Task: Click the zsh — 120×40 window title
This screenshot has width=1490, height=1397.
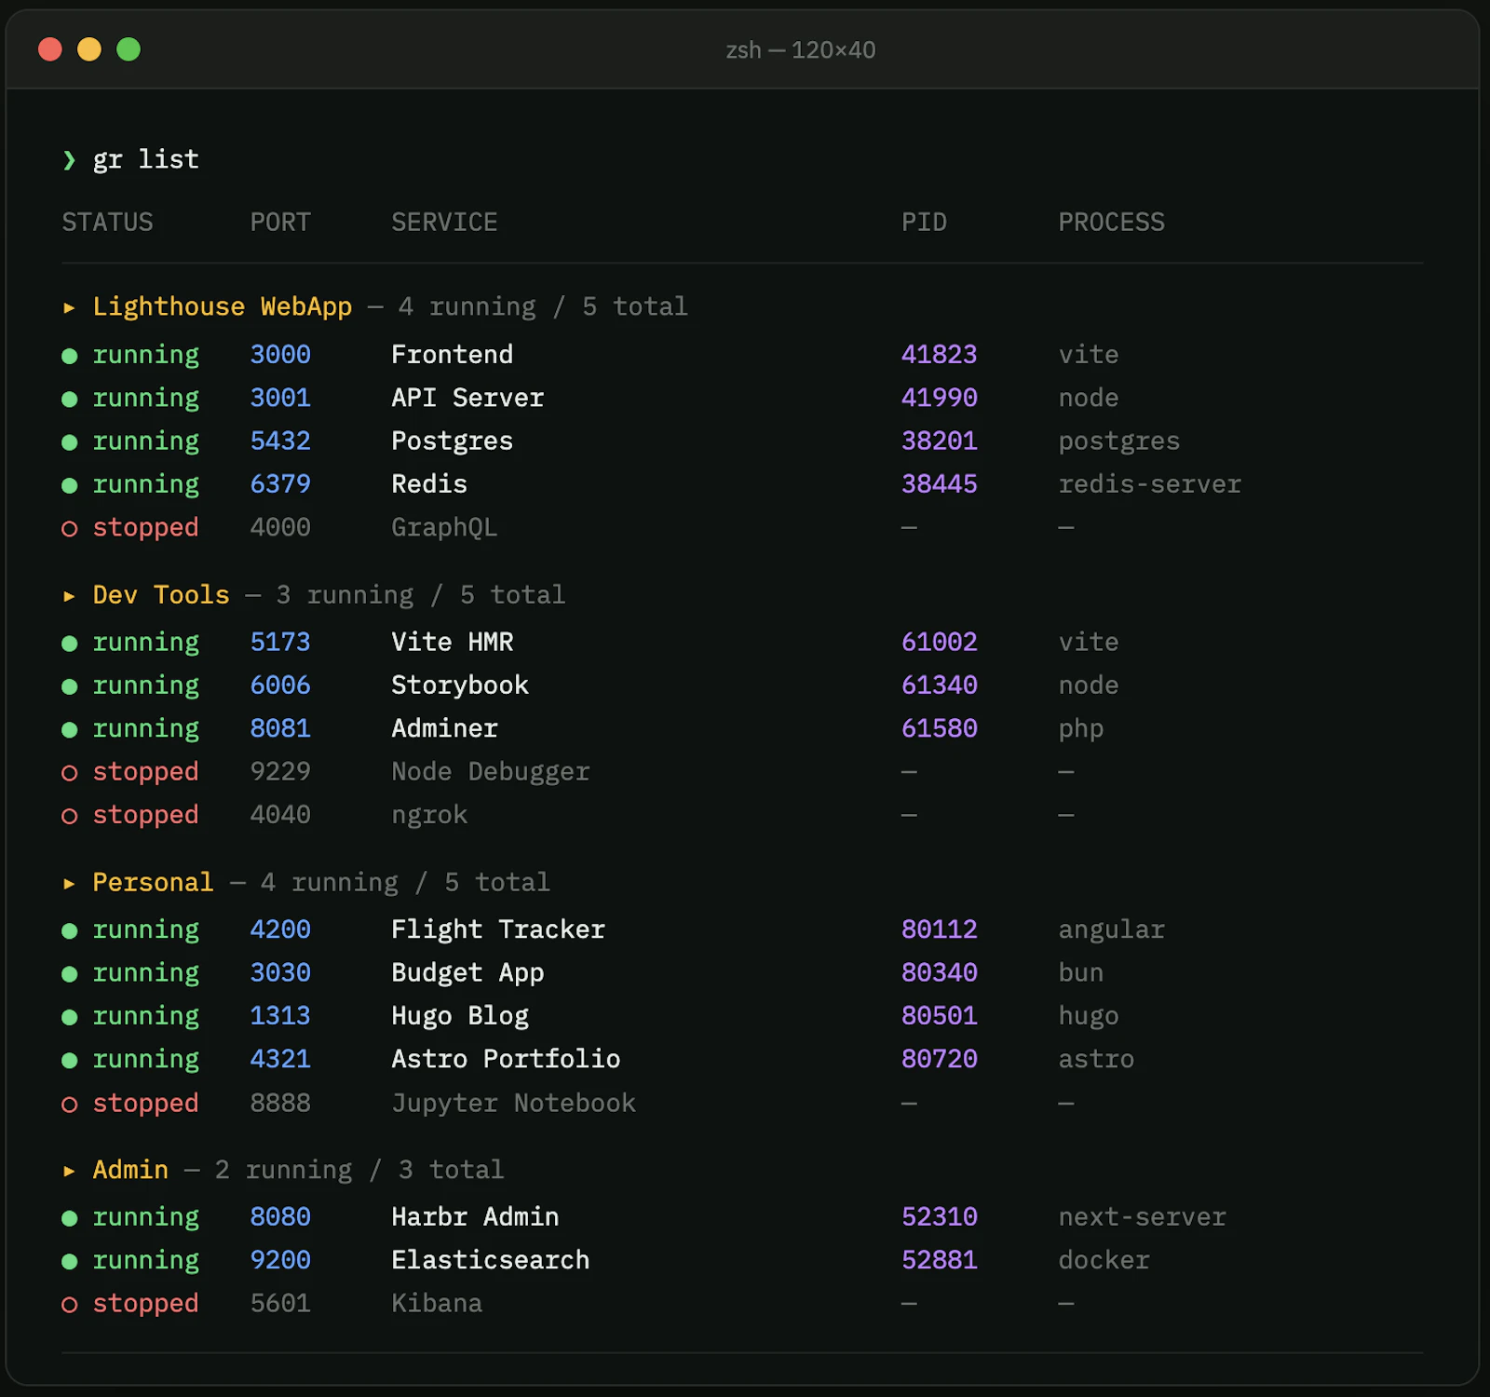Action: (x=801, y=50)
